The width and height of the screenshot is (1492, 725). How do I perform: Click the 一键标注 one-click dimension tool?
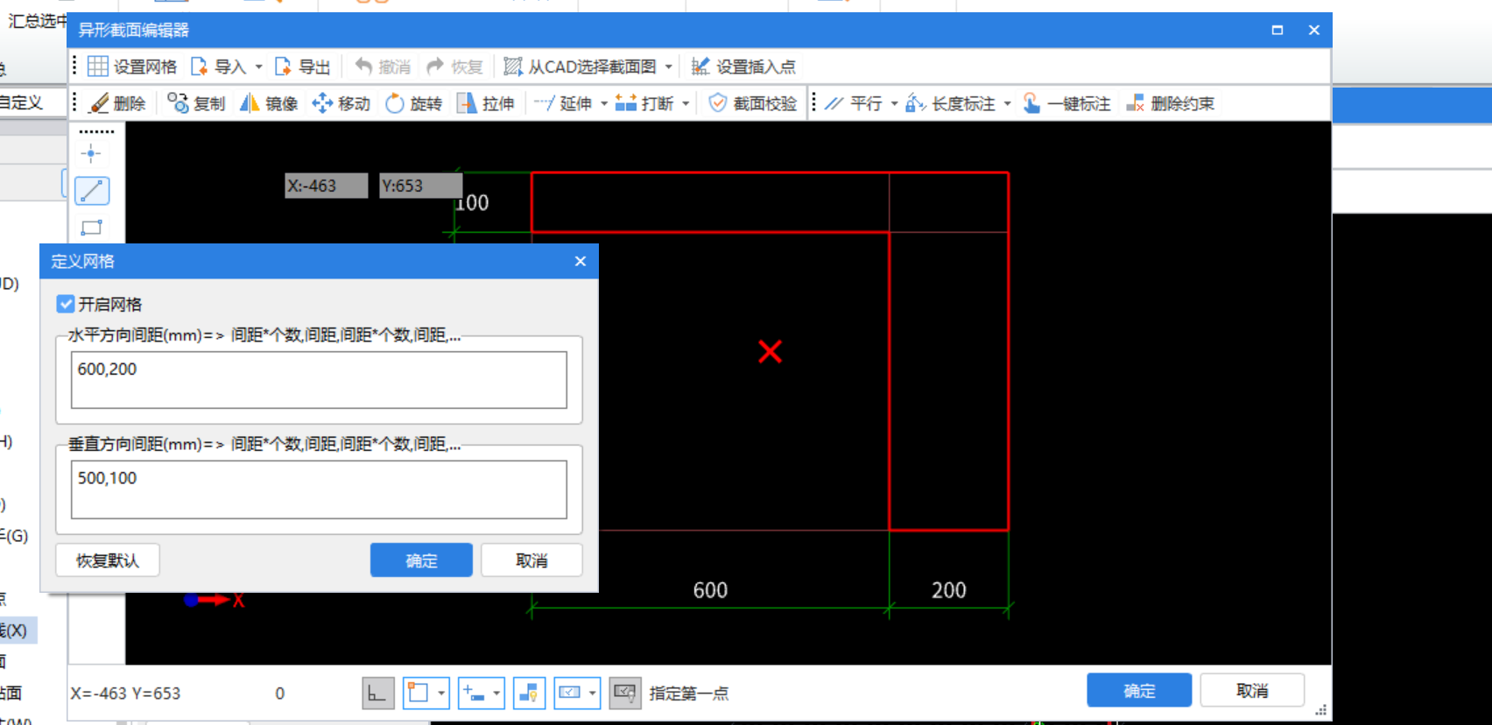point(1066,103)
